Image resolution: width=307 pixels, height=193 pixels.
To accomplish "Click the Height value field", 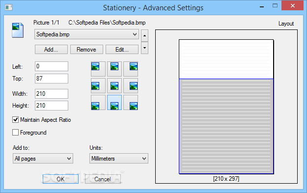I will click(52, 106).
